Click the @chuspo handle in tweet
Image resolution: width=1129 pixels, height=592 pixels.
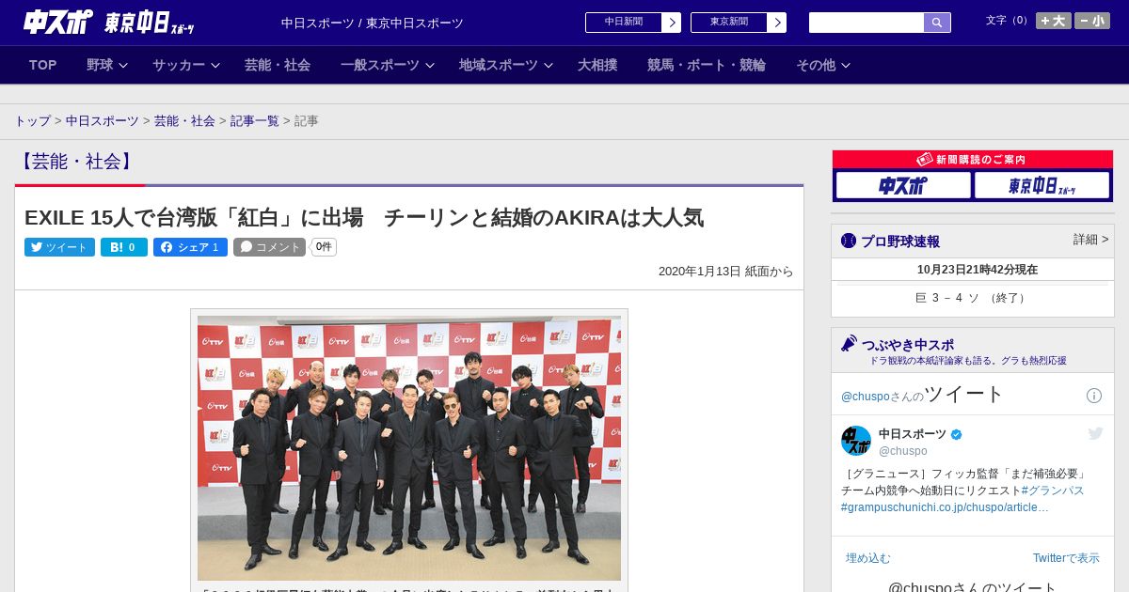902,451
